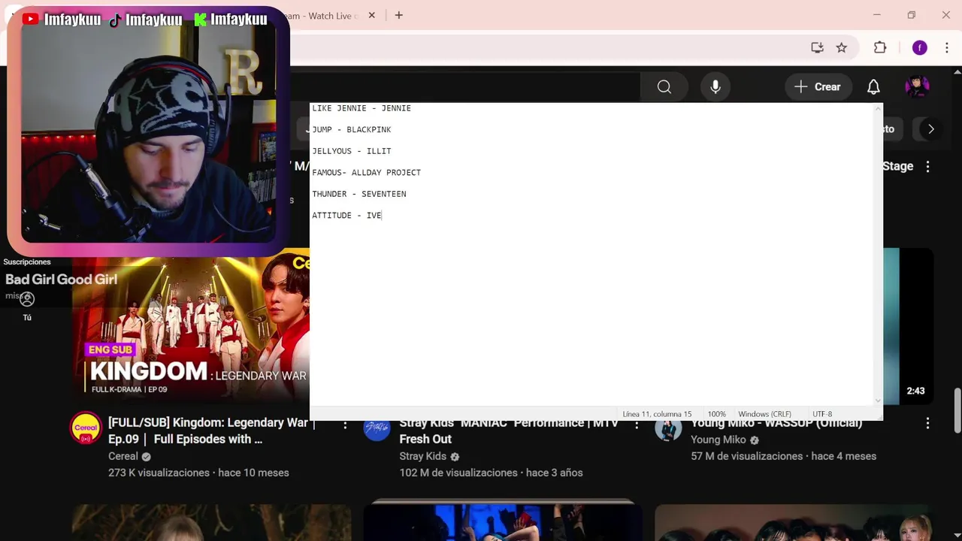The height and width of the screenshot is (541, 962).
Task: Click Línea 11, columna 15 status
Action: coord(657,414)
